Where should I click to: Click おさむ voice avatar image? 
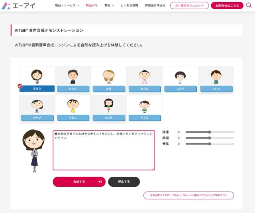coord(144,77)
